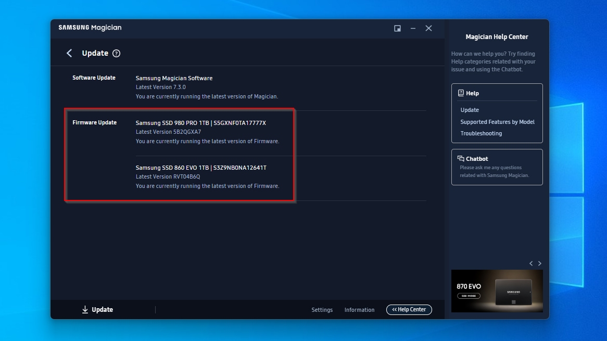Image resolution: width=607 pixels, height=341 pixels.
Task: Open the Update help topic
Action: (x=470, y=110)
